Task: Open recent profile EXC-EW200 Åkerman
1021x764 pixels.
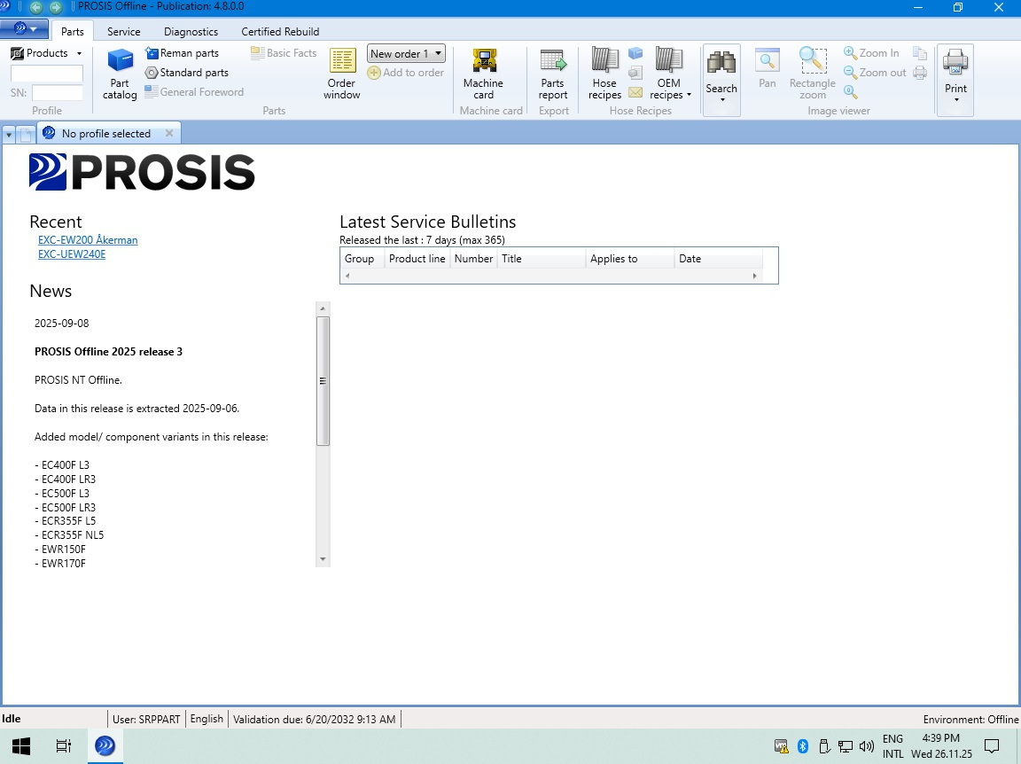Action: tap(88, 240)
